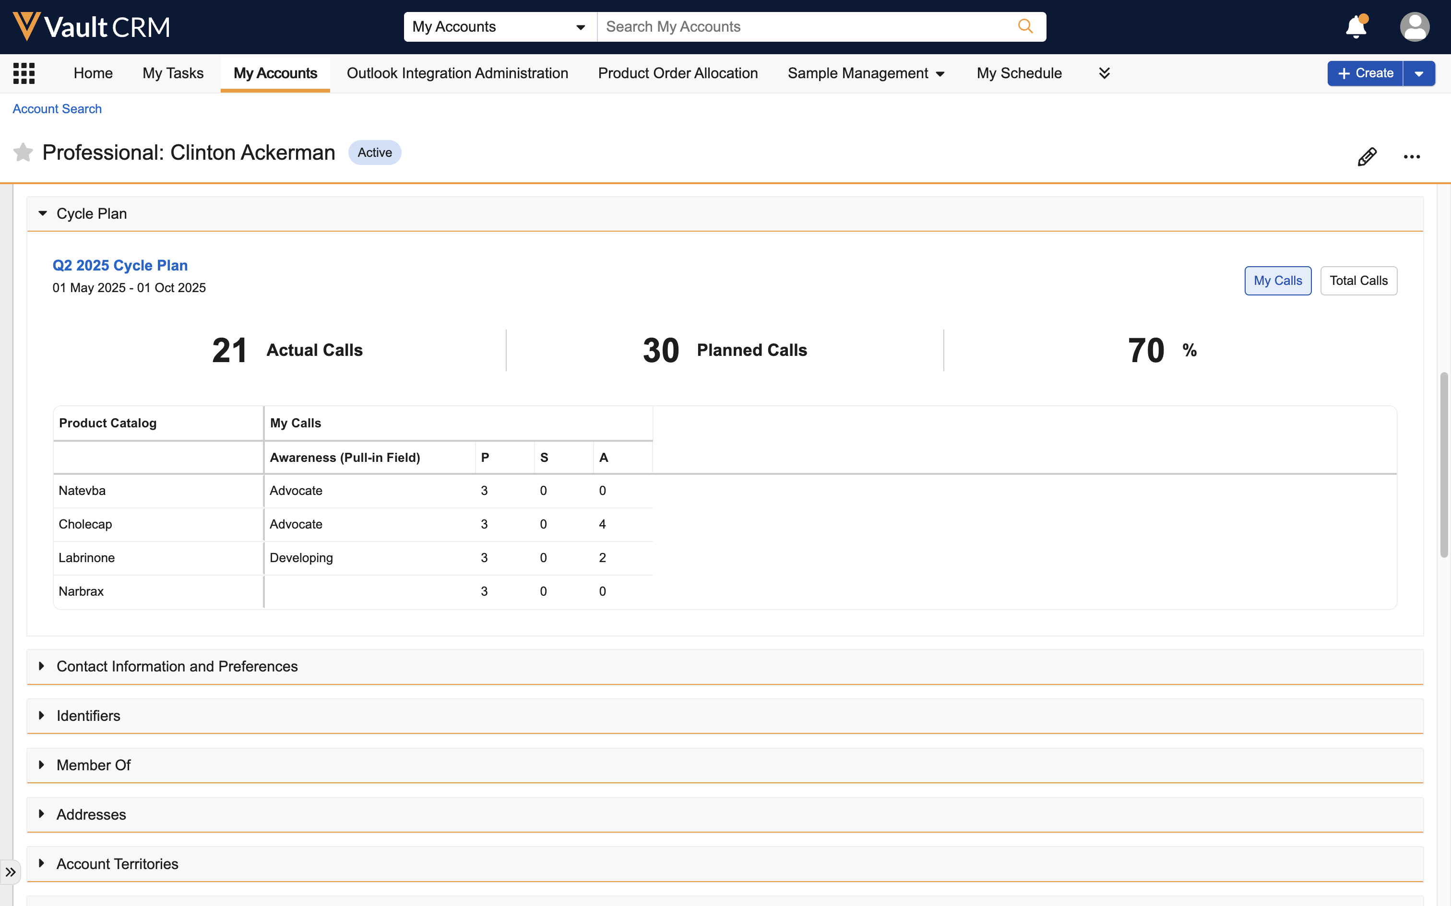Click the notifications bell icon
This screenshot has height=906, width=1451.
coord(1356,27)
